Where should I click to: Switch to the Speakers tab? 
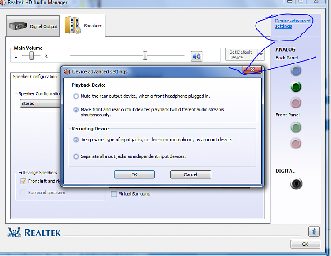point(83,26)
